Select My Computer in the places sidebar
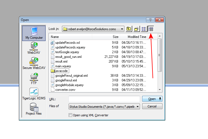This screenshot has height=139, width=208. [x=34, y=32]
